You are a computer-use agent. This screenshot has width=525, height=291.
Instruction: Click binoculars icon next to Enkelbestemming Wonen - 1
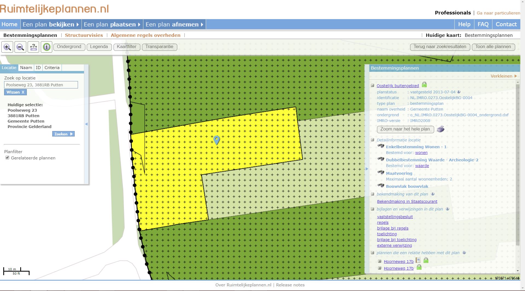click(381, 146)
